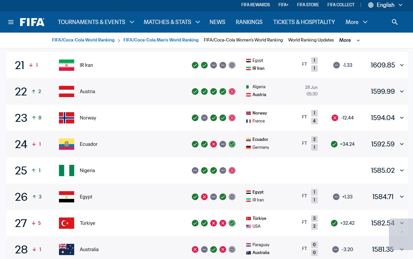This screenshot has width=413, height=259.
Task: Select World Ranking Updates tab
Action: click(x=311, y=40)
